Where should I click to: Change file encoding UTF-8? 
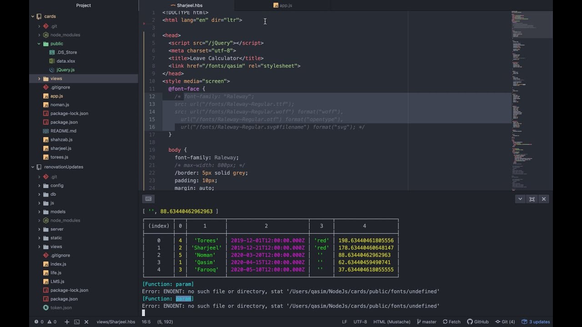click(x=360, y=322)
